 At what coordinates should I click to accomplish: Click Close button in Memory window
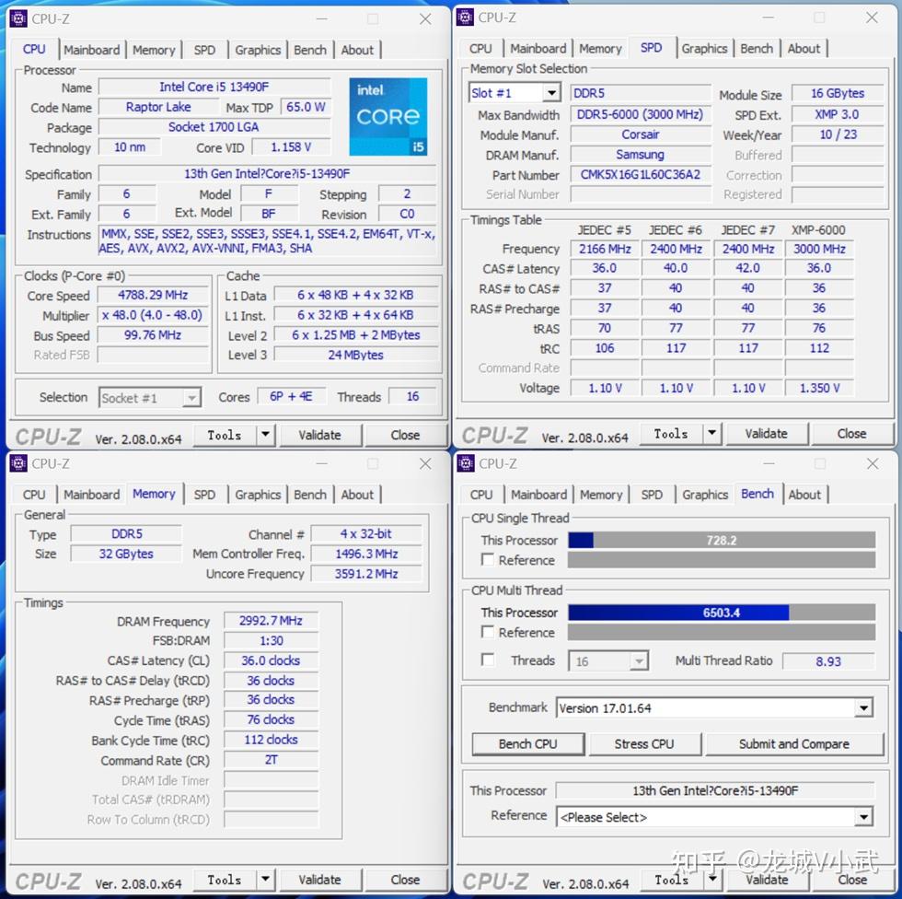click(405, 880)
